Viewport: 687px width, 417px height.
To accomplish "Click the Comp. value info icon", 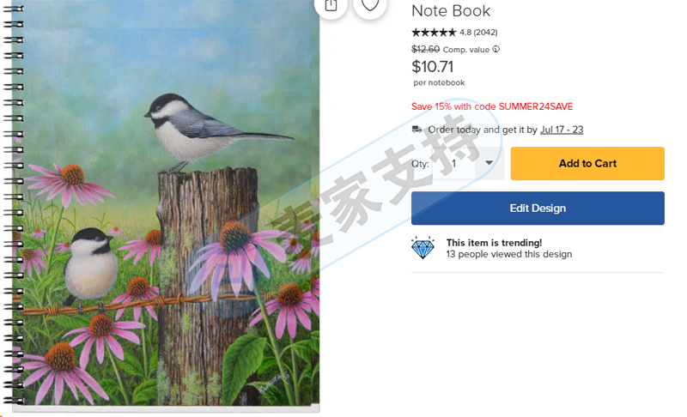I will coord(496,50).
